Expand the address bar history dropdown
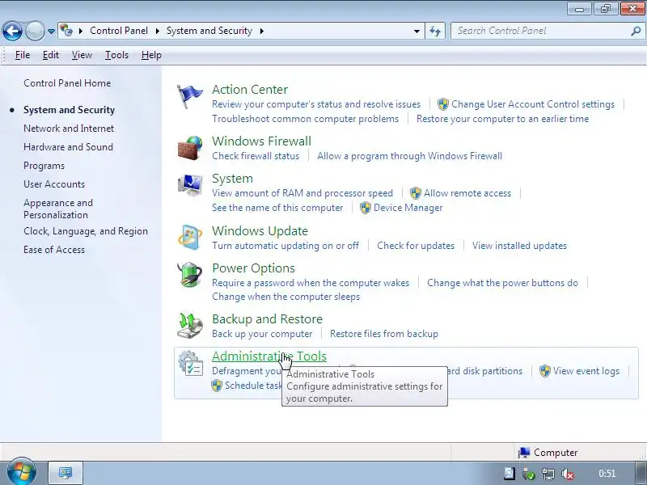 417,31
